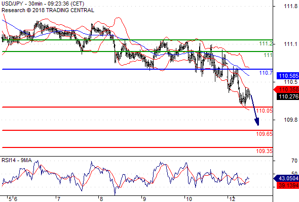The image size is (299, 202).
Task: Click the 111.8 price axis value
Action: 290,6
